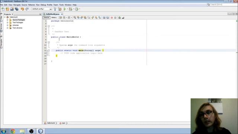
Task: Click the Save All toolbar icon
Action: (x=16, y=9)
